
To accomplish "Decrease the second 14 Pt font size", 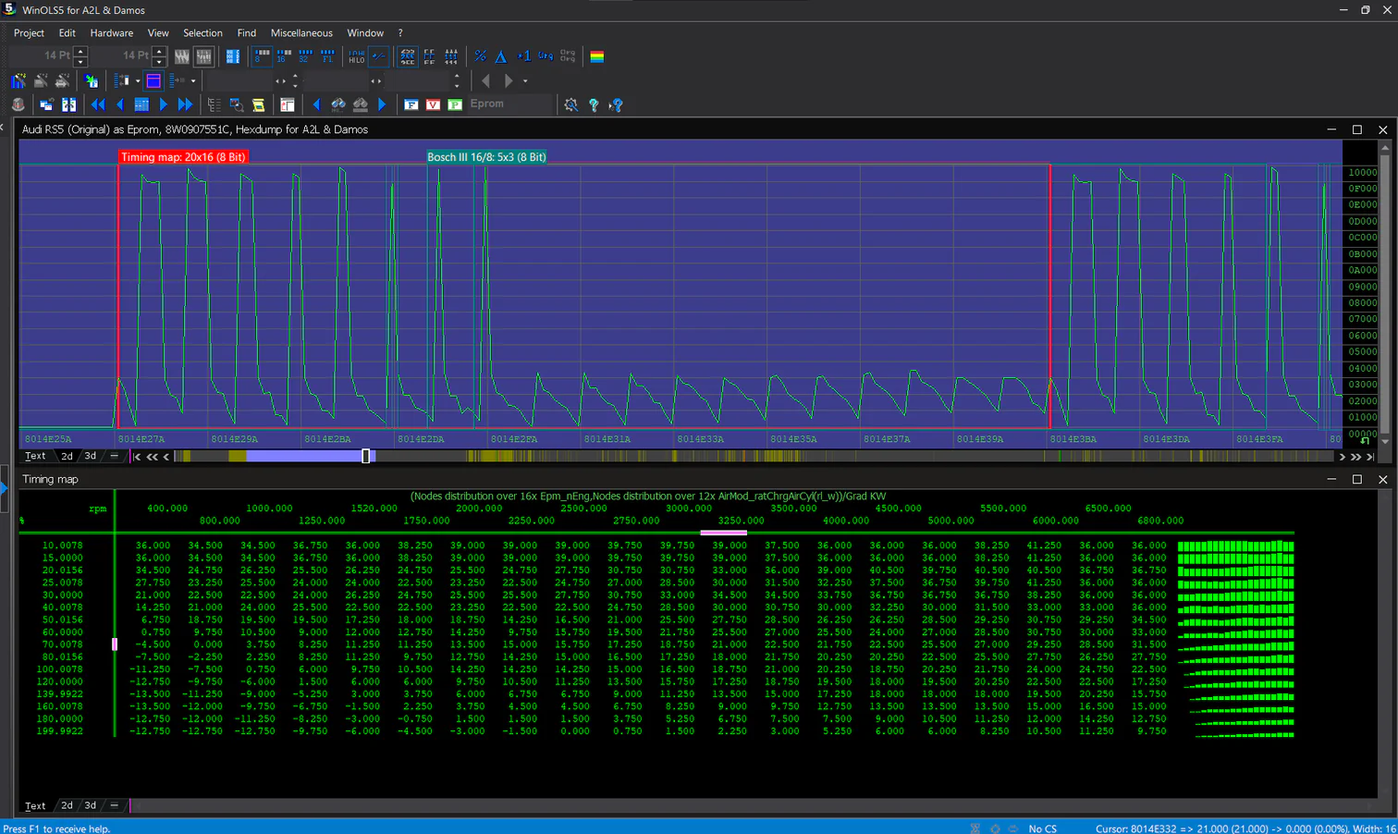I will (159, 62).
